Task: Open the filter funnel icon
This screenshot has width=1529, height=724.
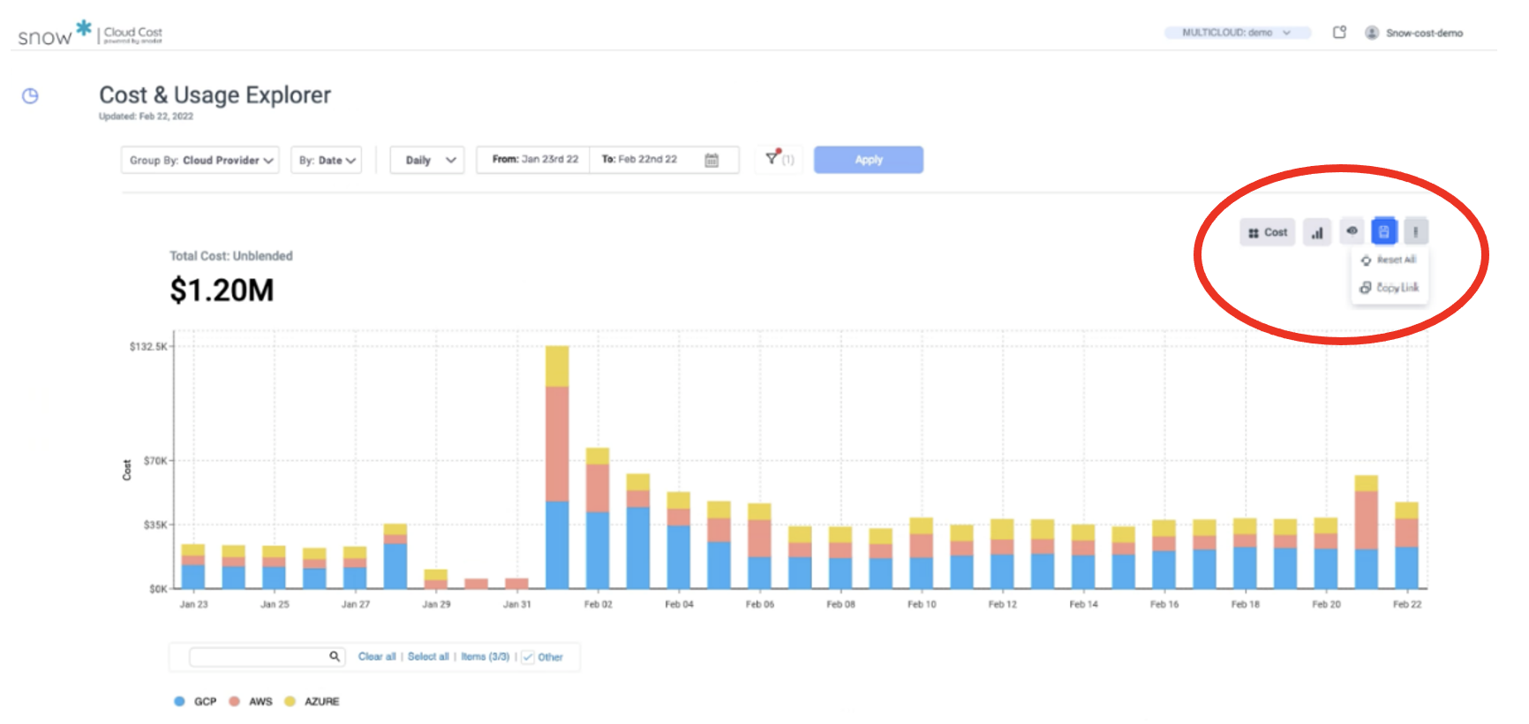Action: 772,158
